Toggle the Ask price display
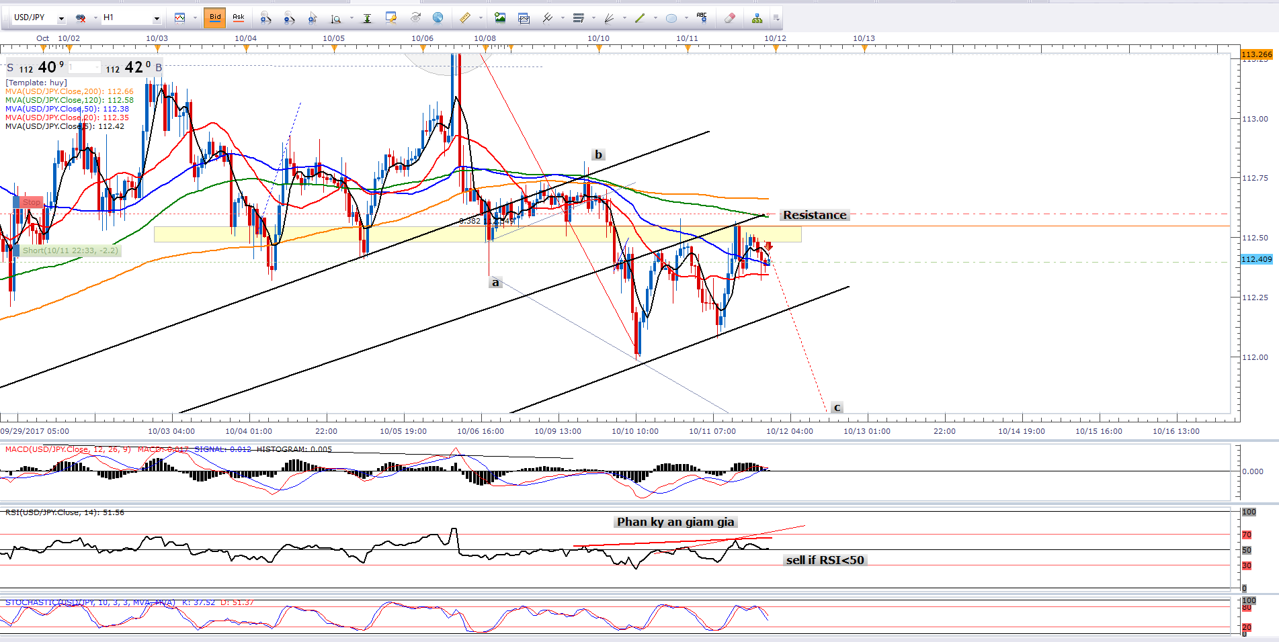 [239, 17]
